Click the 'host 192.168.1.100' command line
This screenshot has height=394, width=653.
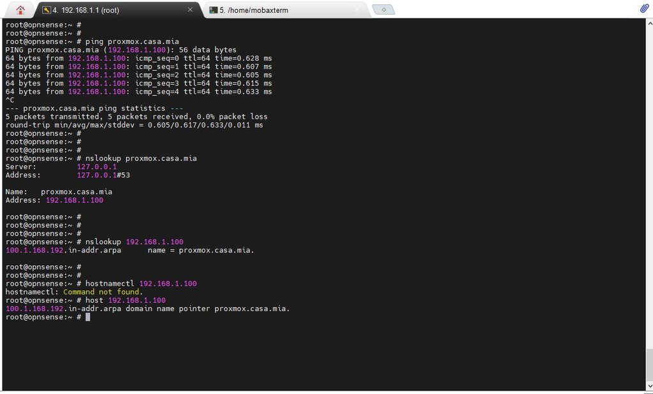(86, 300)
